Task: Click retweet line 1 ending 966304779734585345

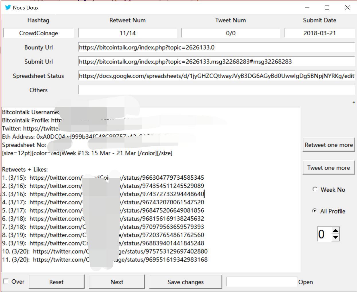Action: coord(103,178)
